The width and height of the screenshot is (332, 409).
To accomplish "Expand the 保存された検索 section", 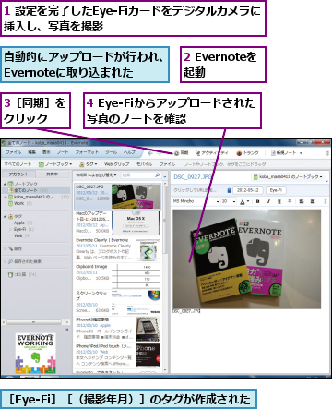I will tap(5, 261).
